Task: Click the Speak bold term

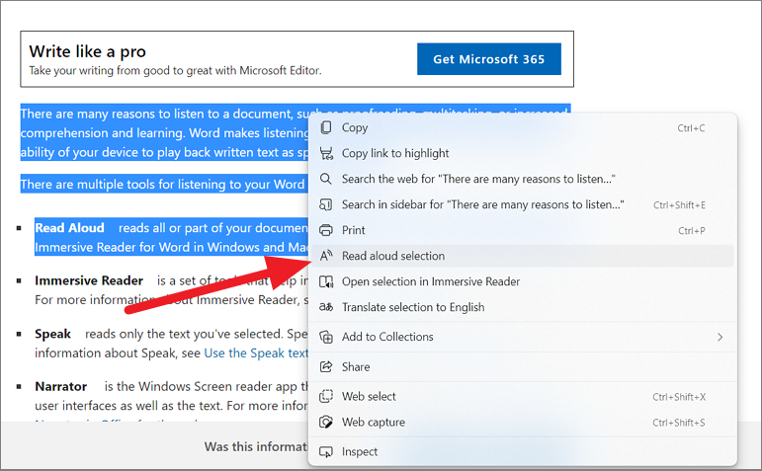Action: click(x=53, y=334)
